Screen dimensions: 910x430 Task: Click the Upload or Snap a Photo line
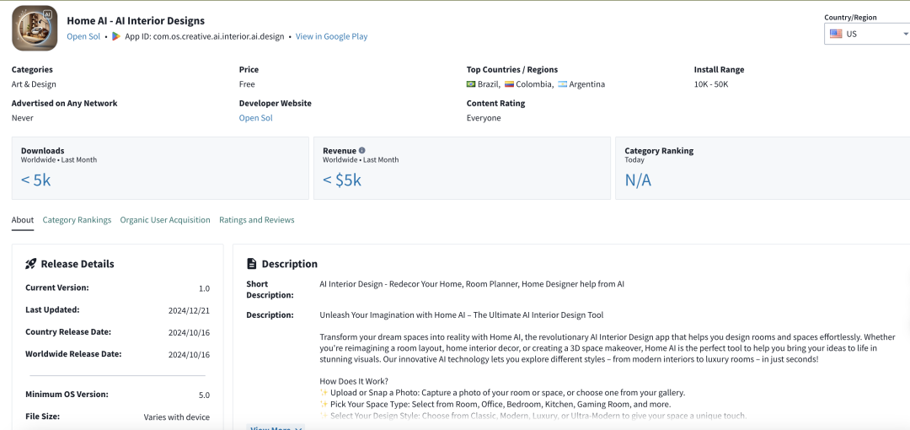[502, 392]
